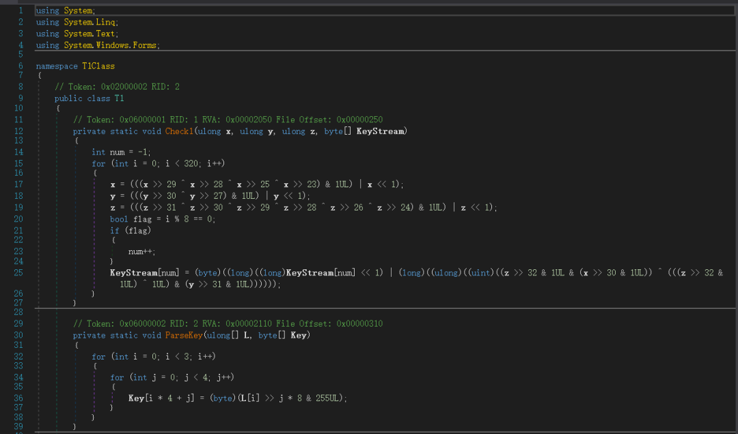Click line number 17 in the margin

coord(18,184)
